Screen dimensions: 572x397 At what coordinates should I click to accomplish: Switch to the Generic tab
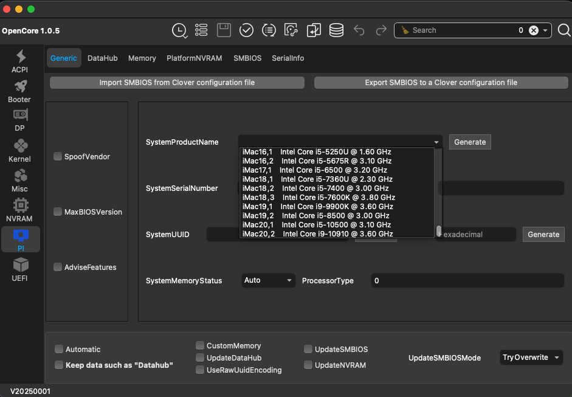pyautogui.click(x=64, y=58)
